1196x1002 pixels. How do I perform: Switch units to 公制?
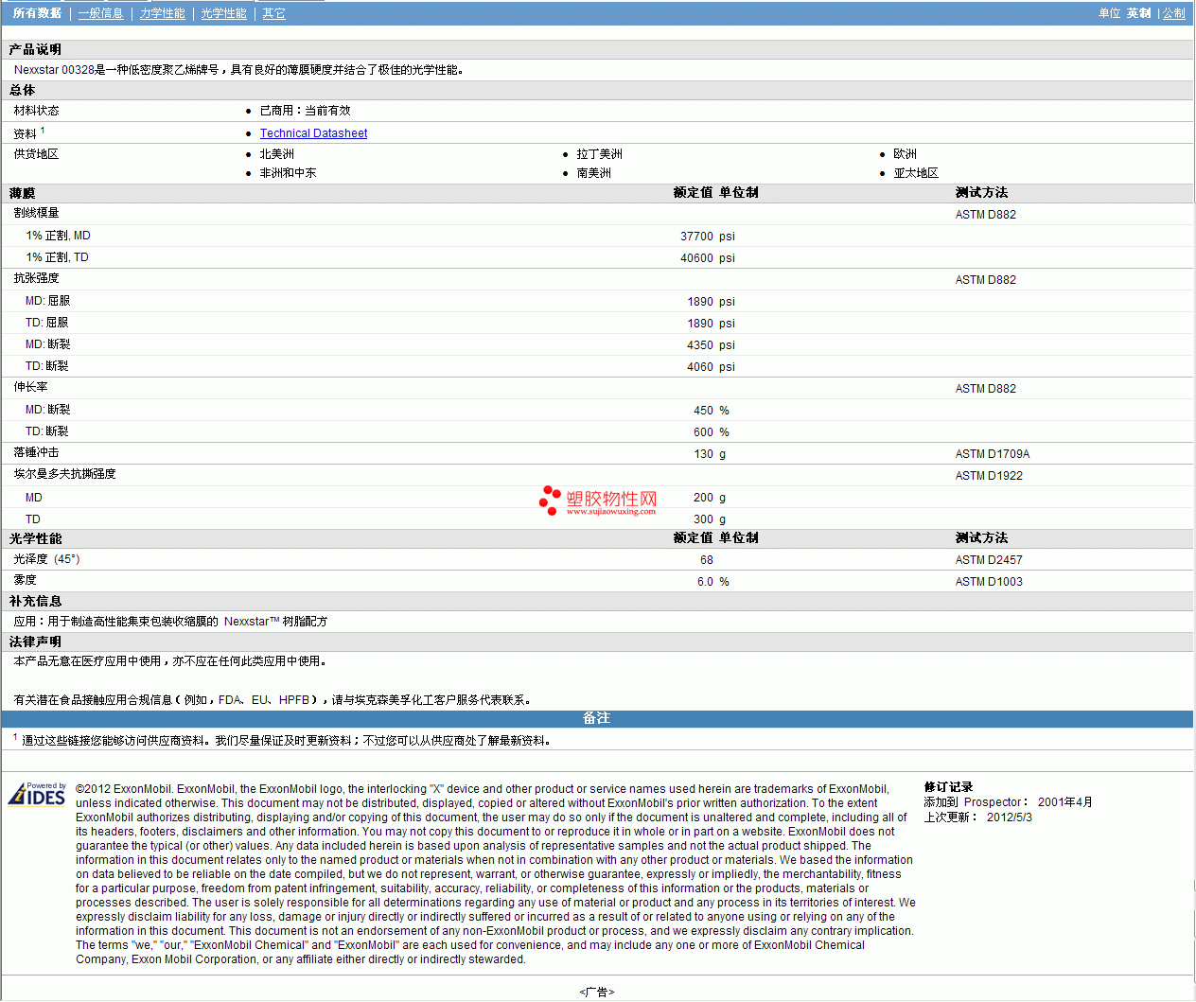(x=1174, y=13)
